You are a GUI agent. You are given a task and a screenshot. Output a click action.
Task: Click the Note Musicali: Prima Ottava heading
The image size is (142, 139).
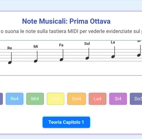pyautogui.click(x=66, y=21)
